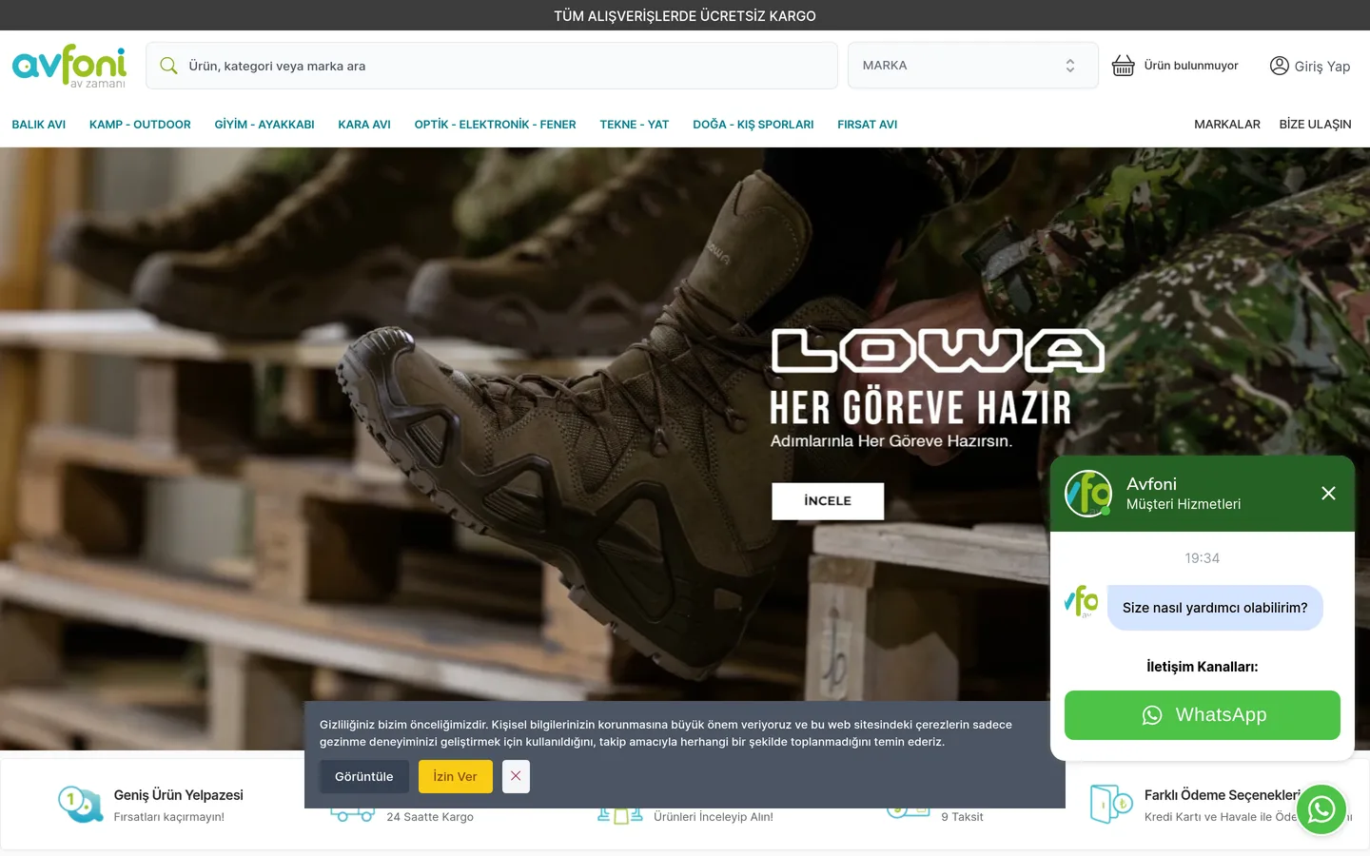Click the LOWA logo on banner
1370x856 pixels.
937,351
